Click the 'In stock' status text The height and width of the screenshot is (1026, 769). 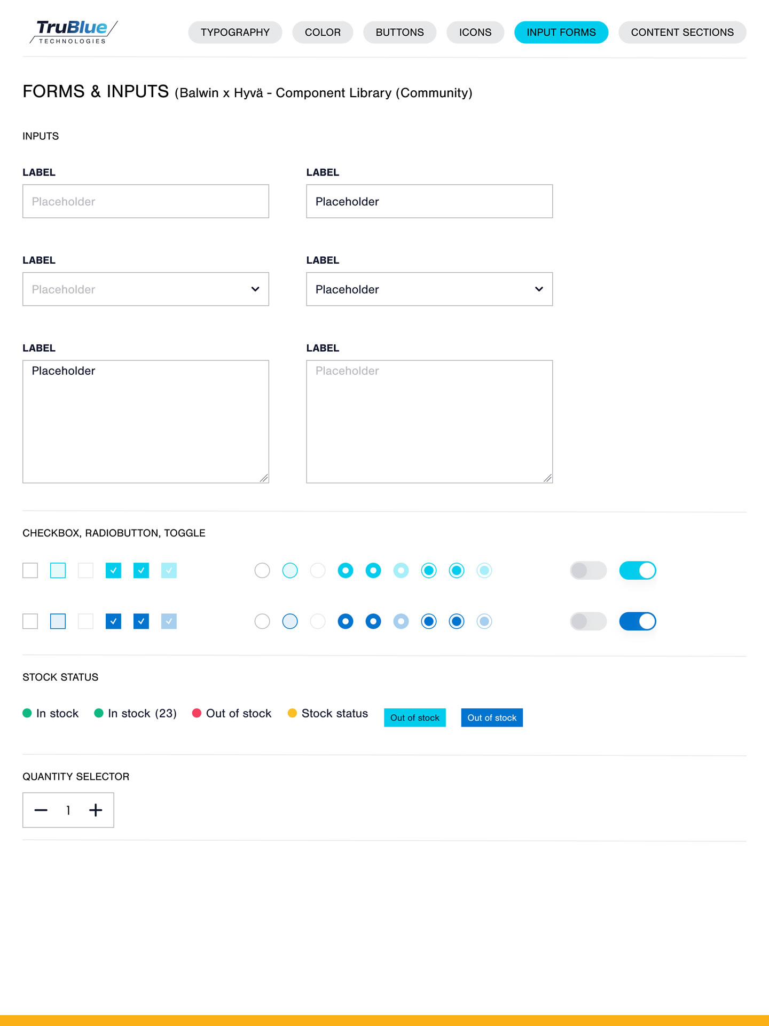tap(57, 713)
